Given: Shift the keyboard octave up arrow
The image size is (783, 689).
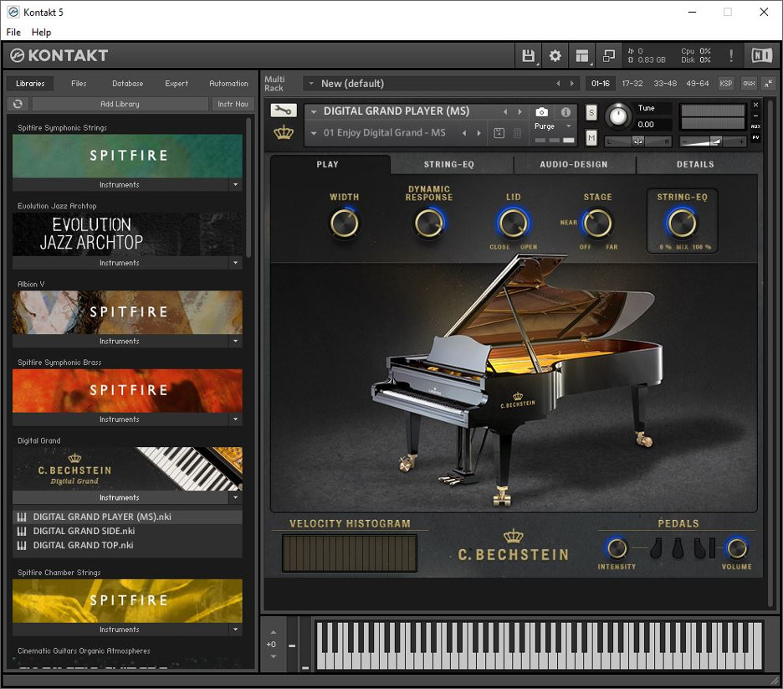Looking at the screenshot, I should pyautogui.click(x=274, y=633).
